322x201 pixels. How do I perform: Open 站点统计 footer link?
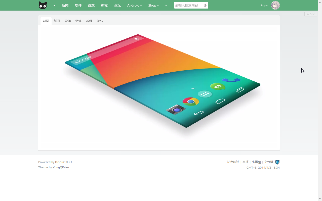pyautogui.click(x=233, y=162)
